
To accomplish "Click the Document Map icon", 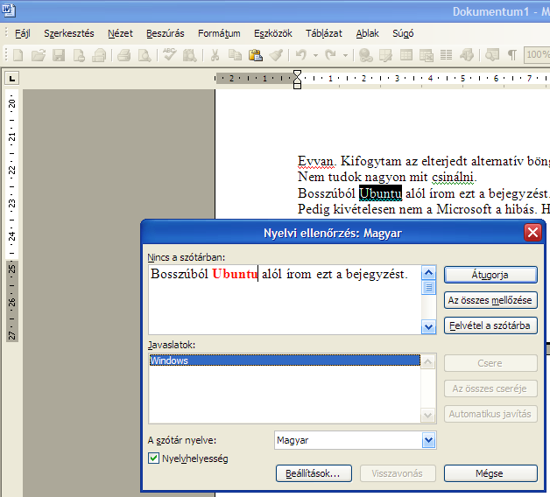I will point(492,55).
